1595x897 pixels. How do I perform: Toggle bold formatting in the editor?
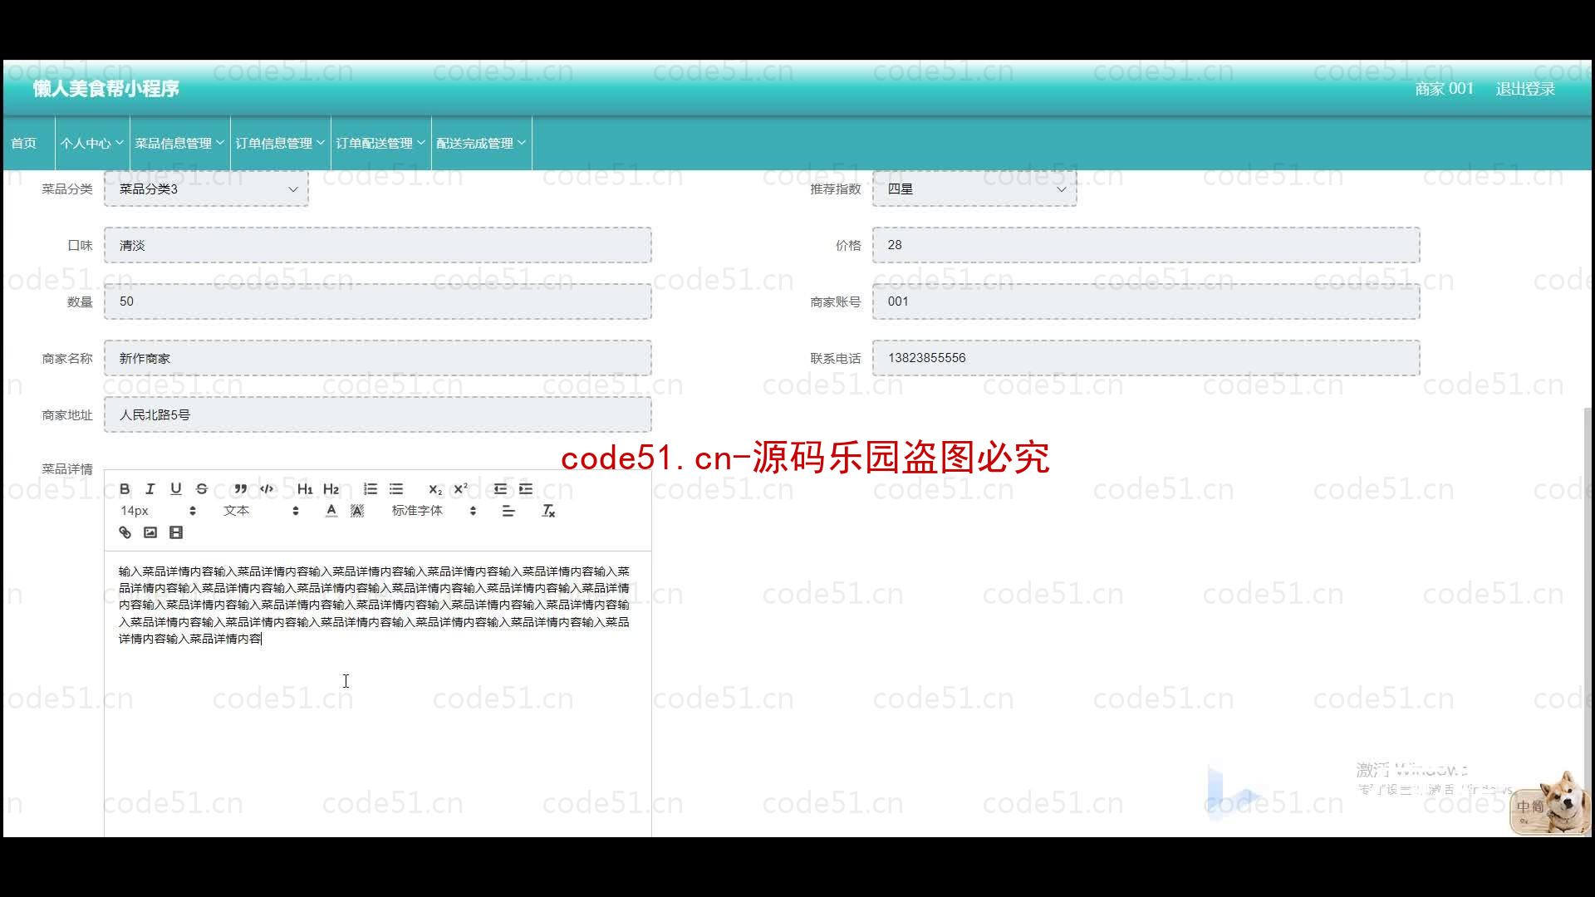click(125, 488)
